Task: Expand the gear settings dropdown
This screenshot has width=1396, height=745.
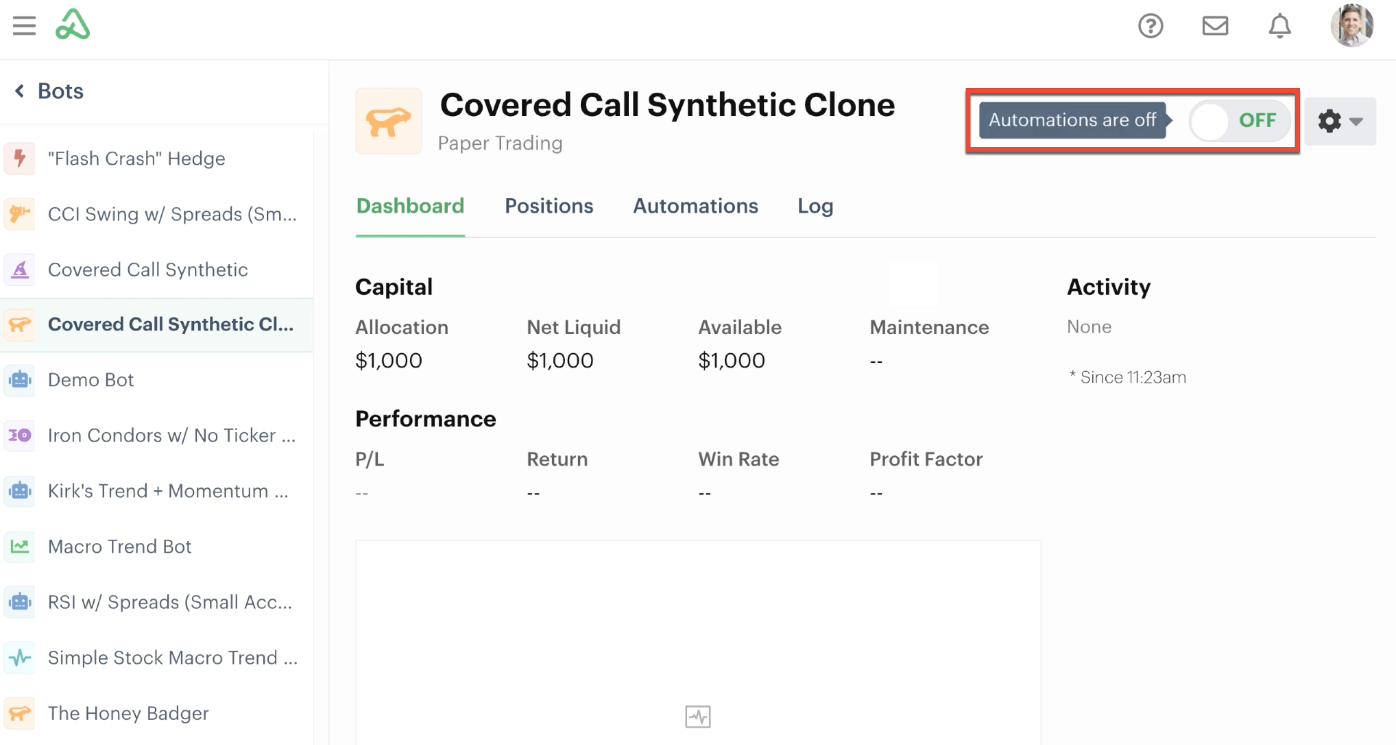Action: [x=1340, y=121]
